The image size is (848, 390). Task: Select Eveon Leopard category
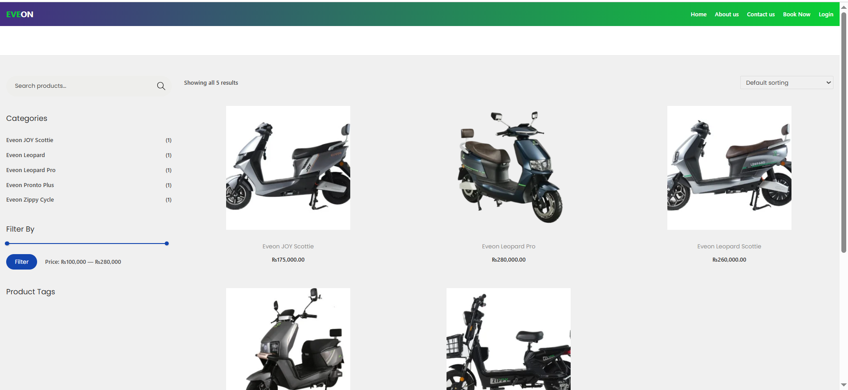point(26,155)
